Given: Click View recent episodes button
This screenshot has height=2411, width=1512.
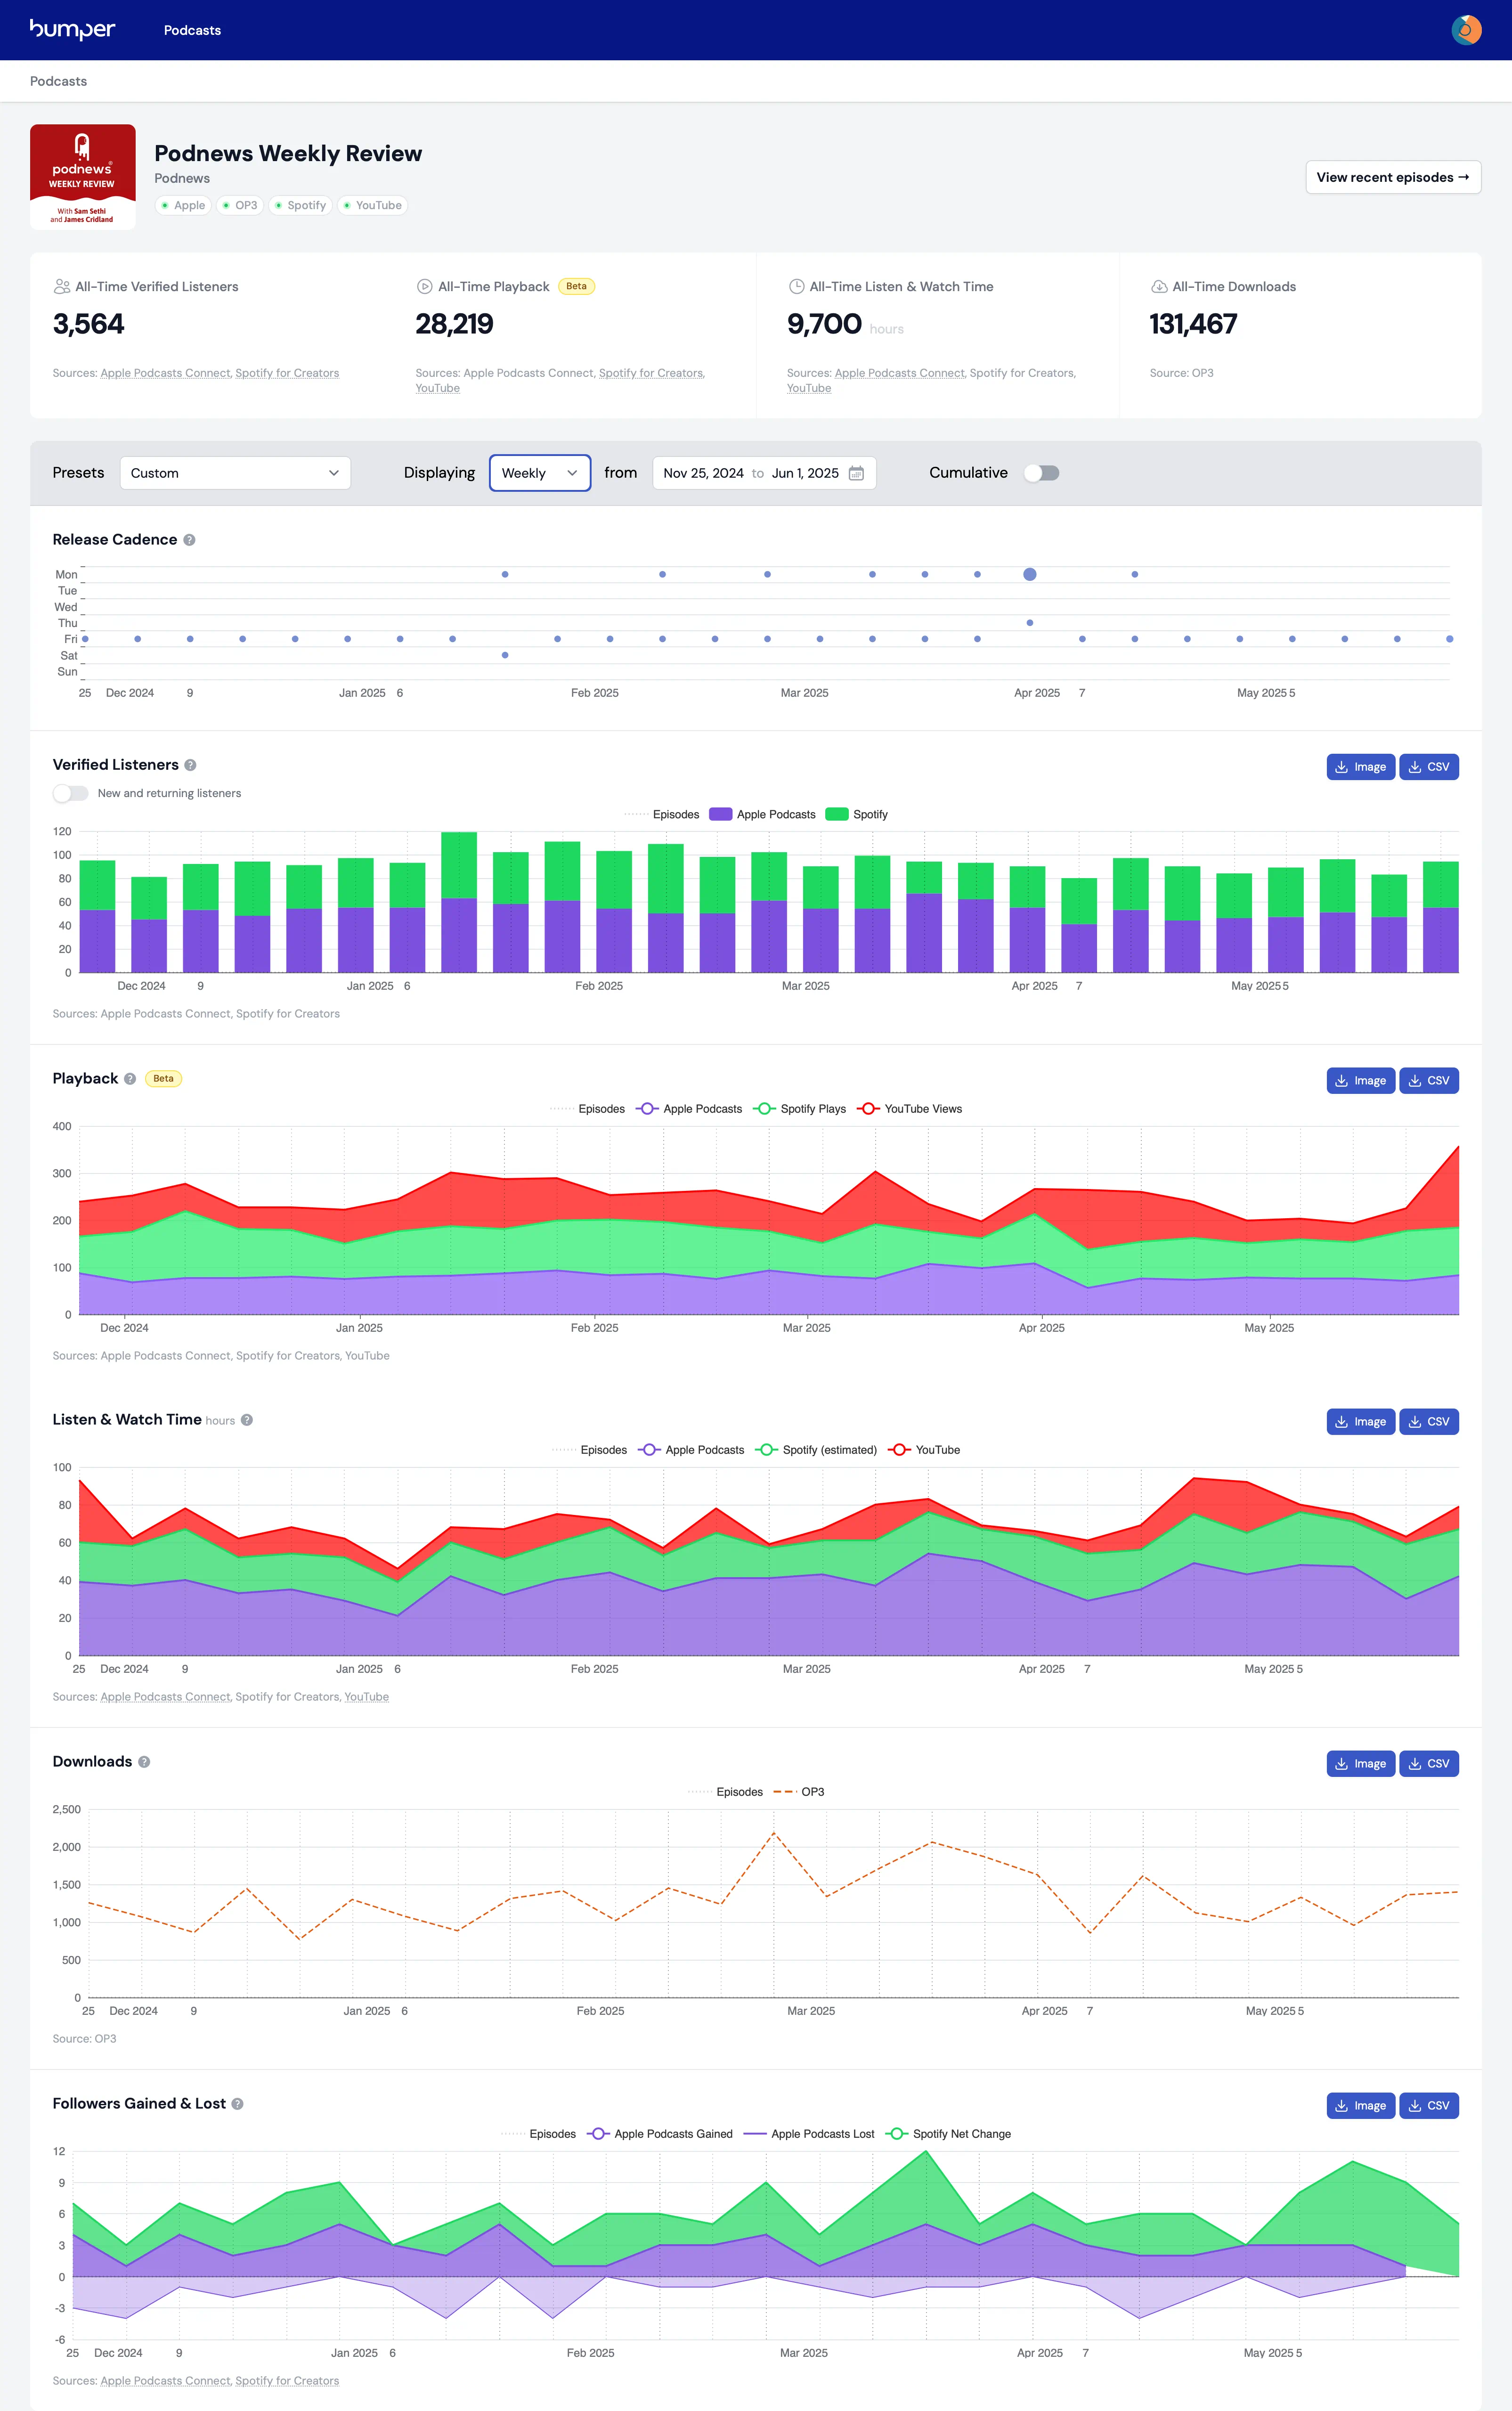Looking at the screenshot, I should pos(1393,177).
